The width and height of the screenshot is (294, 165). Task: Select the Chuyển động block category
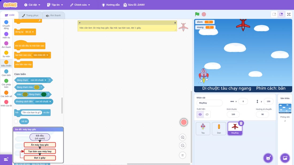click(6, 25)
